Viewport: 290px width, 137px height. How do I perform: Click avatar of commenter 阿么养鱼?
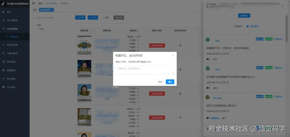tap(208, 97)
